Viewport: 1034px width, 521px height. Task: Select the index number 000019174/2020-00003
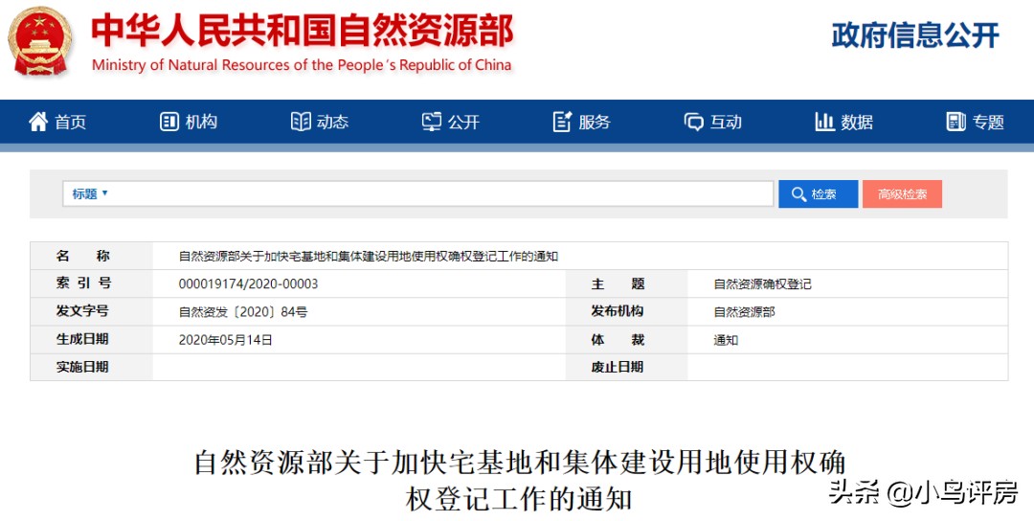(x=248, y=283)
